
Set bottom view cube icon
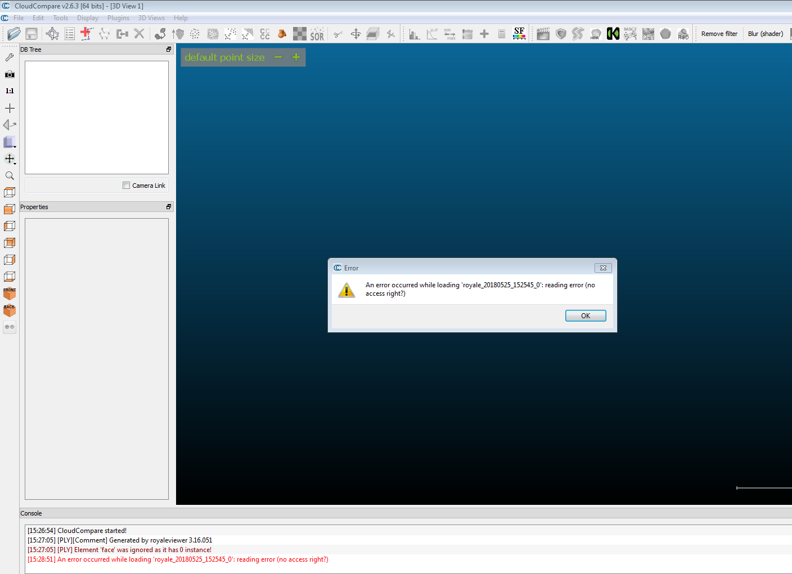(x=10, y=277)
